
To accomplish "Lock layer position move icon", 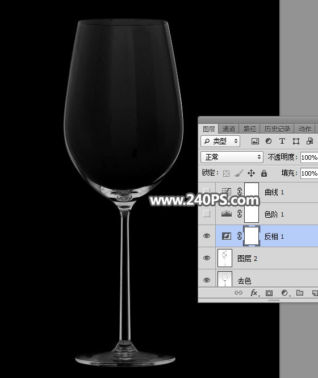I will pyautogui.click(x=251, y=173).
